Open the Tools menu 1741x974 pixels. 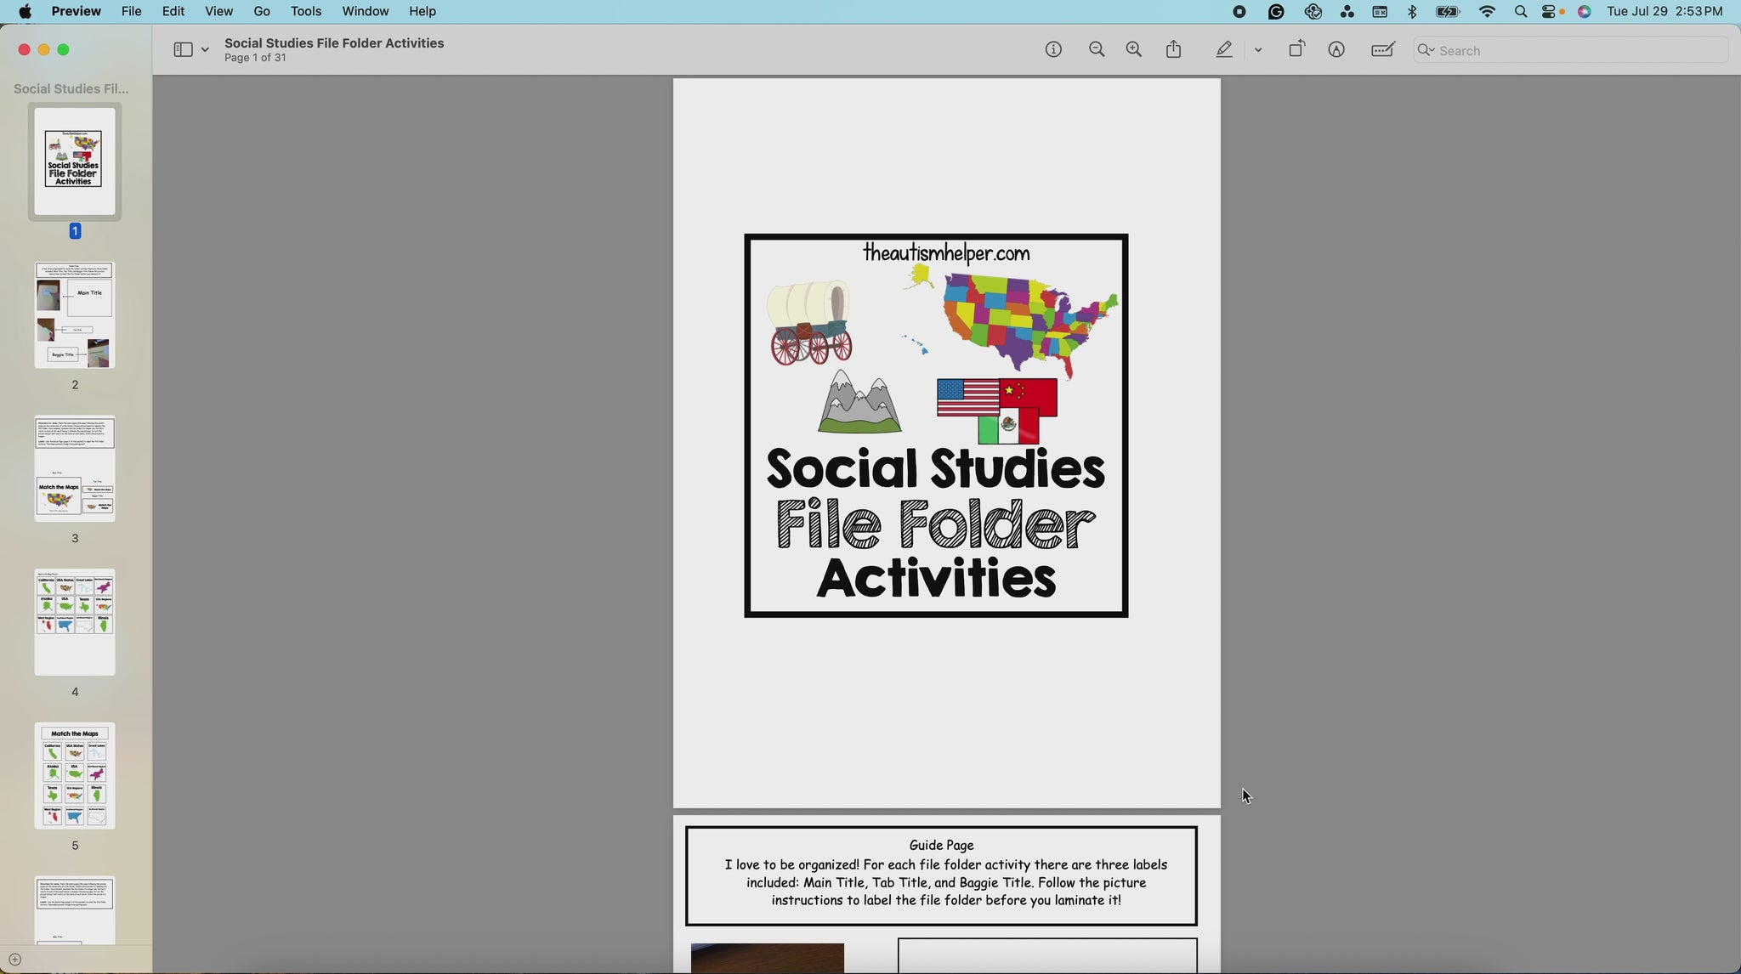click(305, 11)
